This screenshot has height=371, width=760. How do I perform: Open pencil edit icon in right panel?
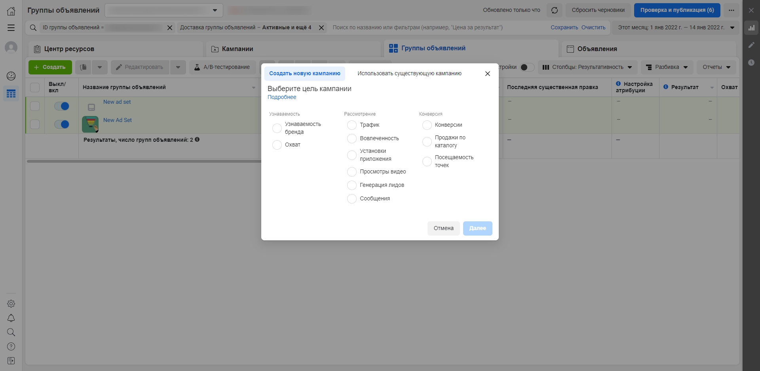(751, 45)
